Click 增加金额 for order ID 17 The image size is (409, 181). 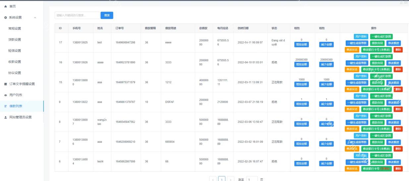[301, 44]
